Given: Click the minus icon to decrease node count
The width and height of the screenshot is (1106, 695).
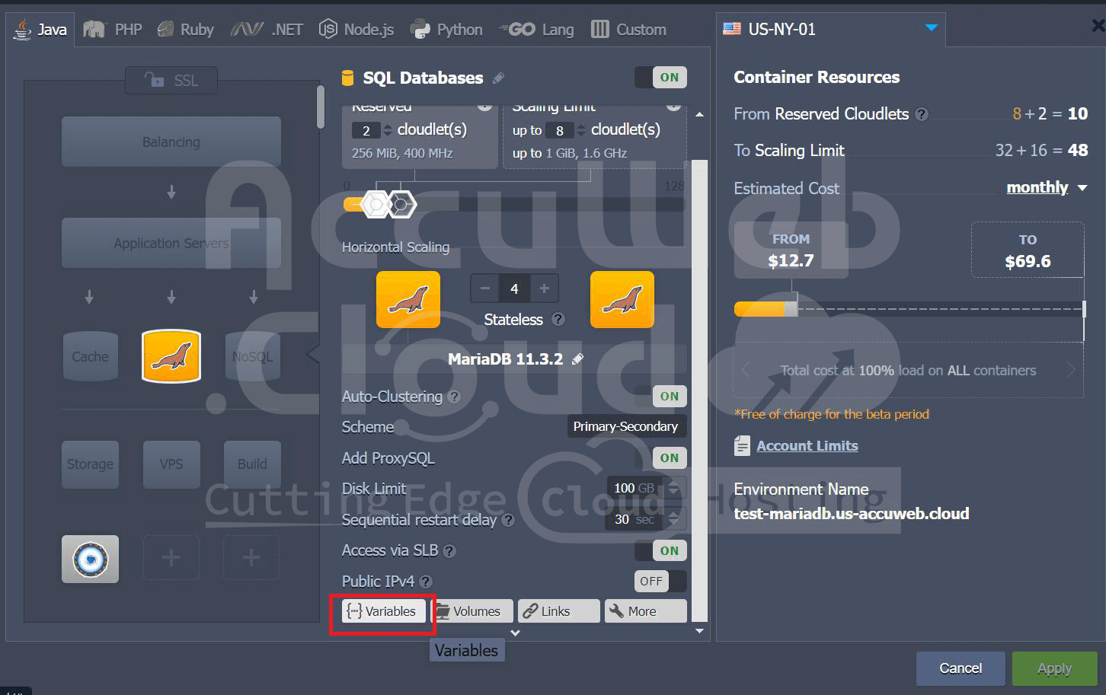Looking at the screenshot, I should [x=484, y=289].
